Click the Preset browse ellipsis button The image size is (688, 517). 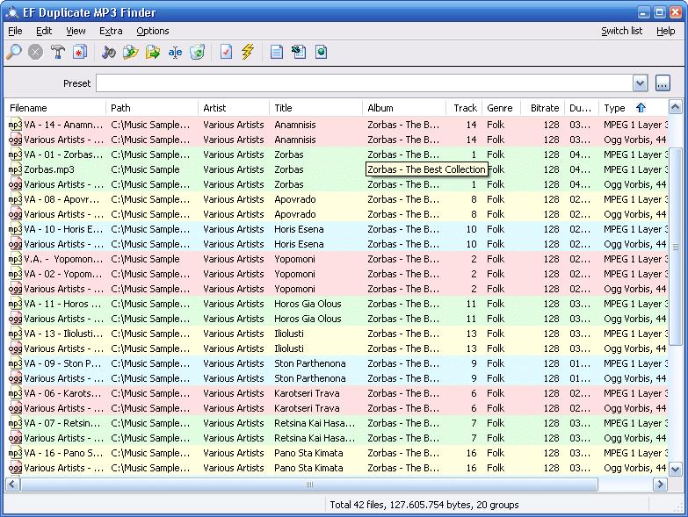point(663,83)
